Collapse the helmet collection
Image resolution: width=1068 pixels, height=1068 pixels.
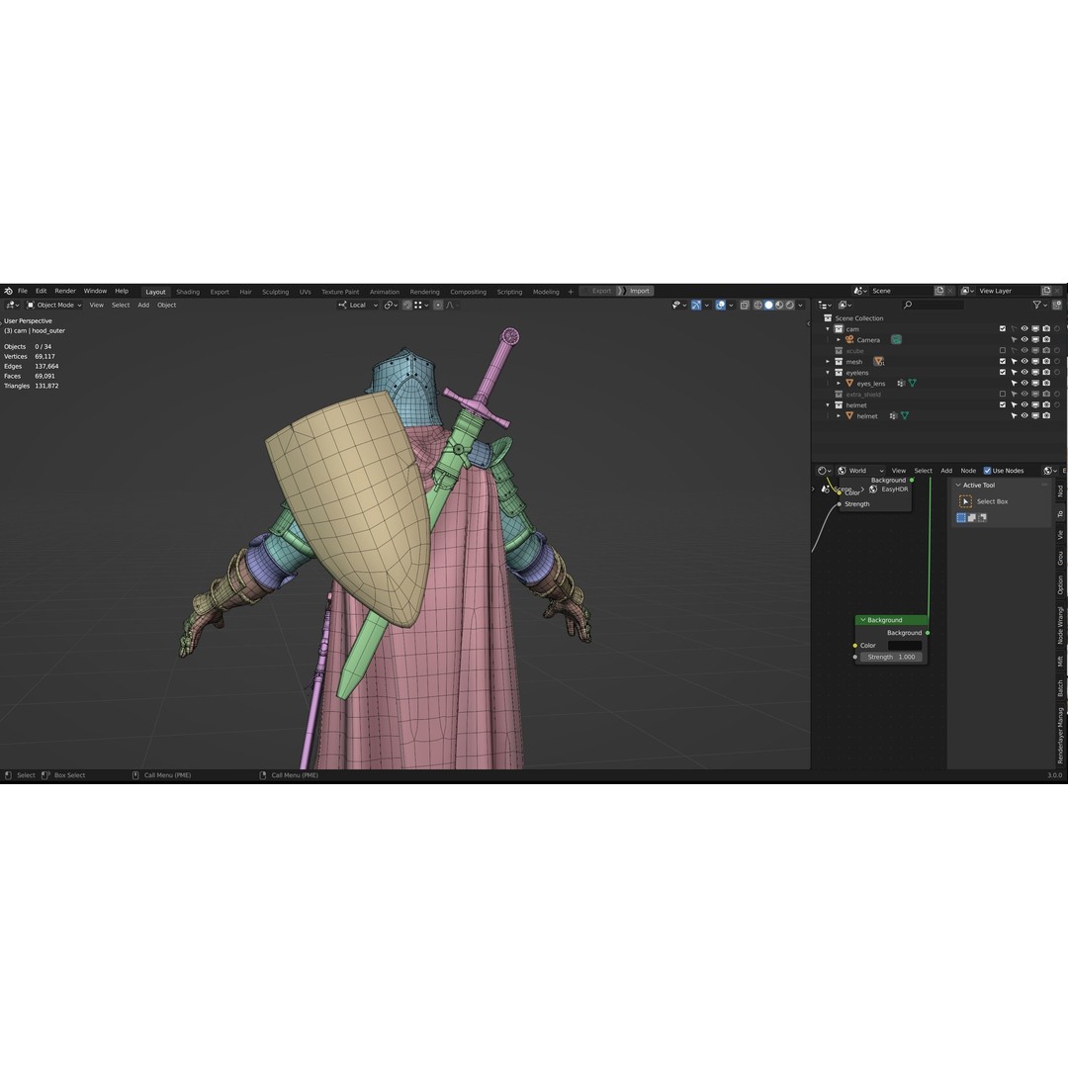click(x=829, y=405)
